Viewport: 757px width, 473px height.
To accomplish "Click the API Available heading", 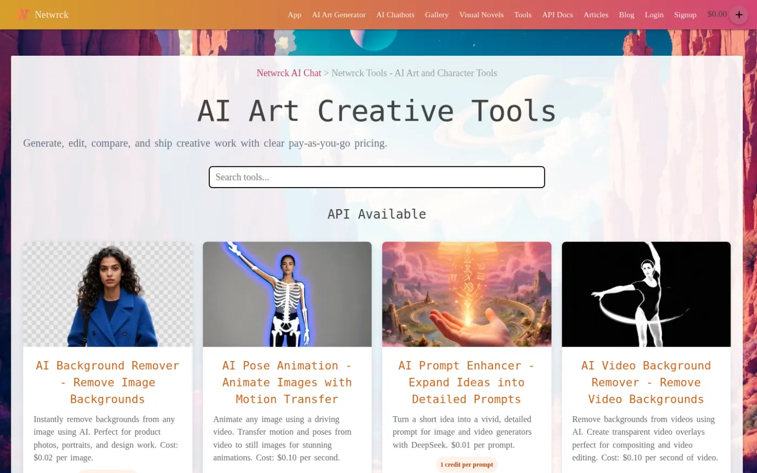I will pyautogui.click(x=377, y=214).
